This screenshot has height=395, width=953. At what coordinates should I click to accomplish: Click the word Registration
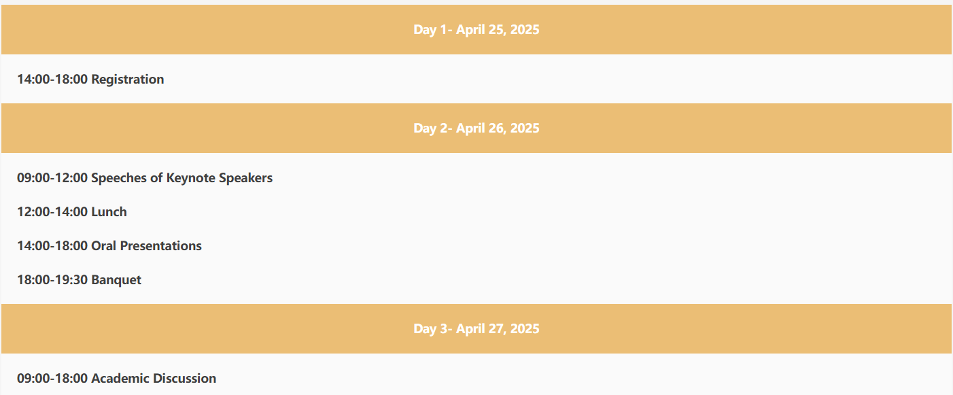pyautogui.click(x=128, y=80)
